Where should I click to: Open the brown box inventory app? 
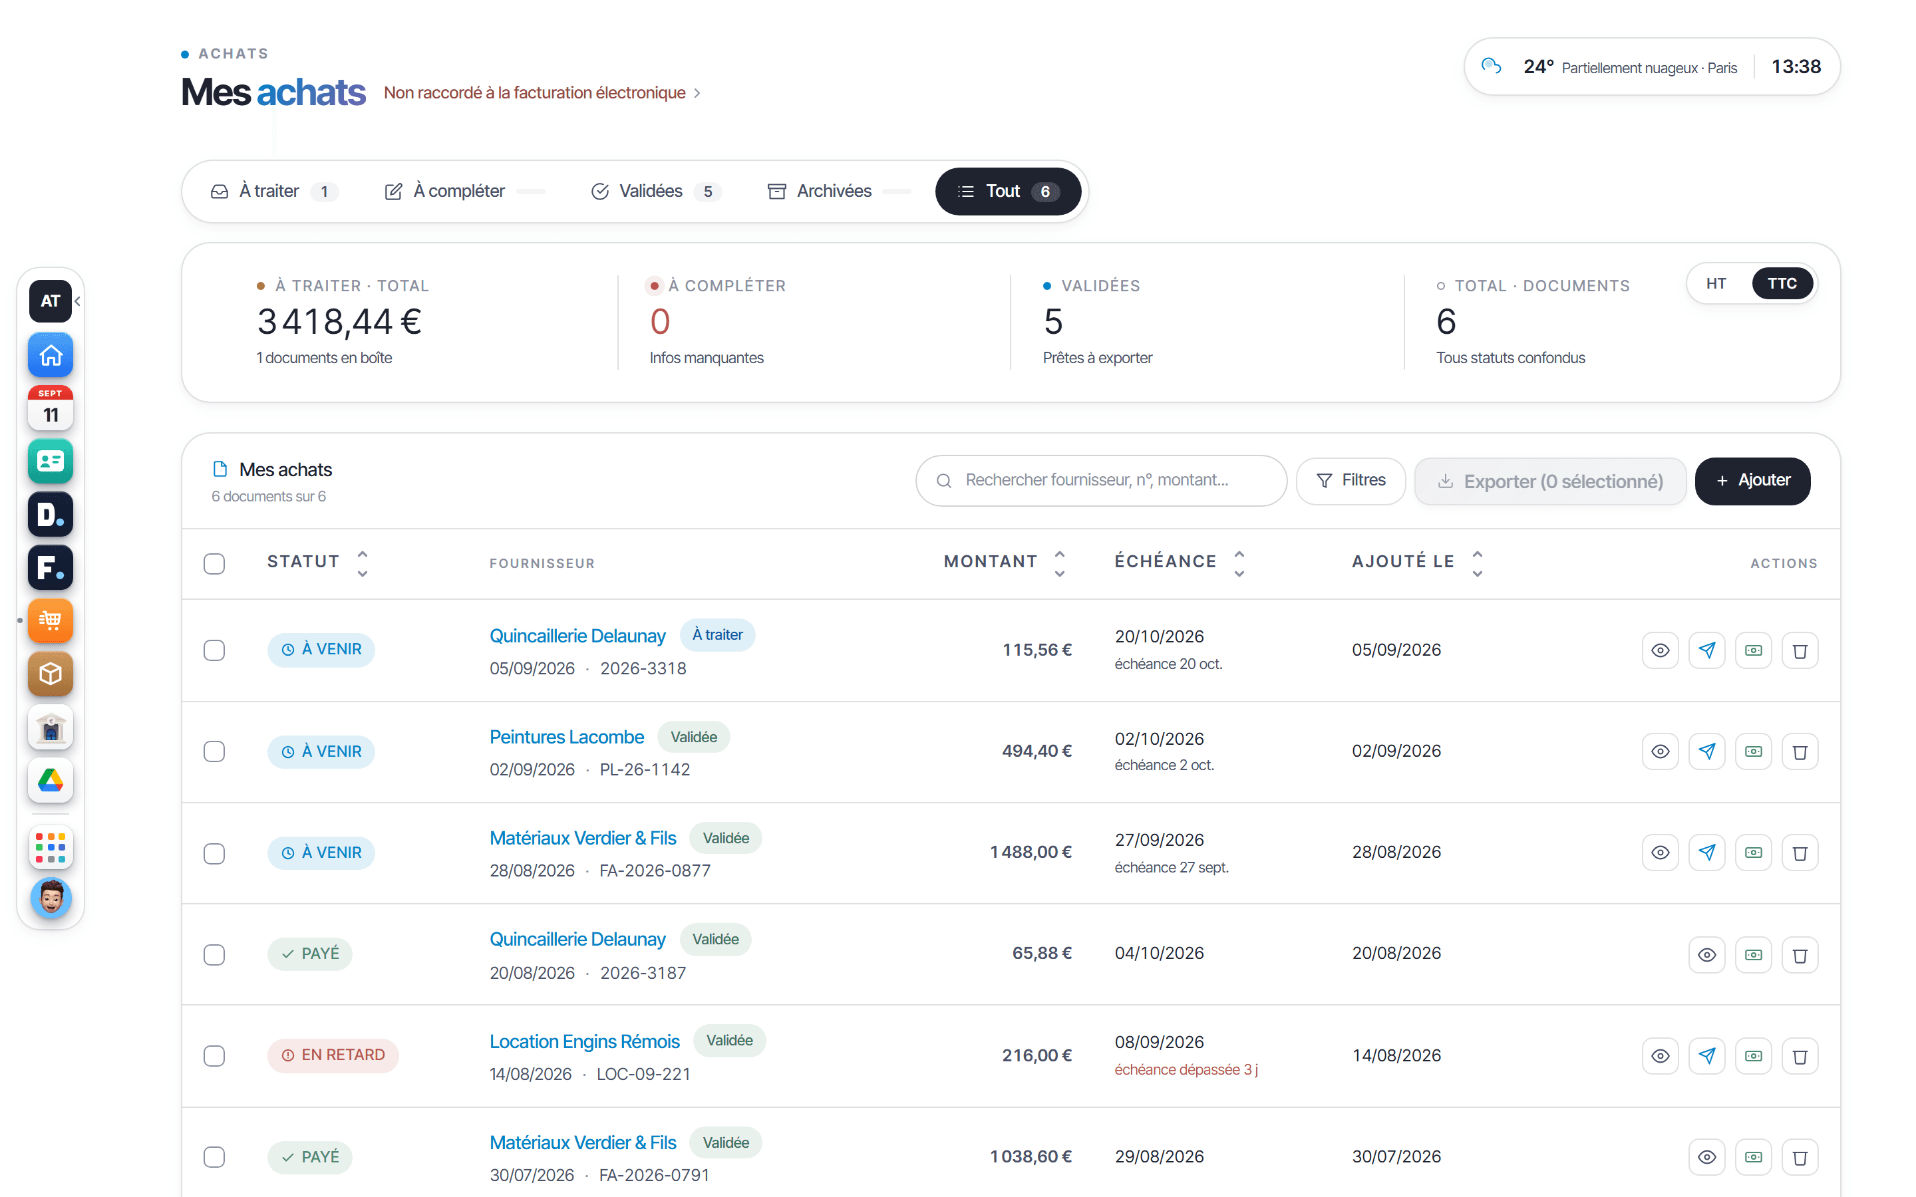(51, 674)
